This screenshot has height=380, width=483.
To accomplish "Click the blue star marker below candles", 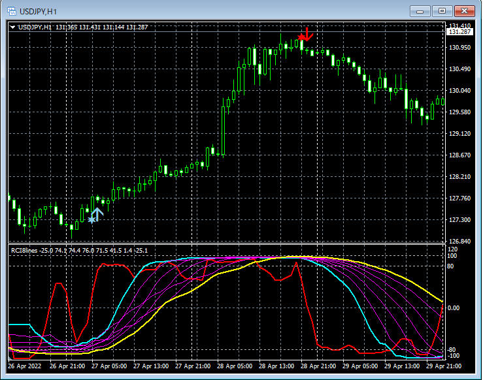I will (92, 220).
